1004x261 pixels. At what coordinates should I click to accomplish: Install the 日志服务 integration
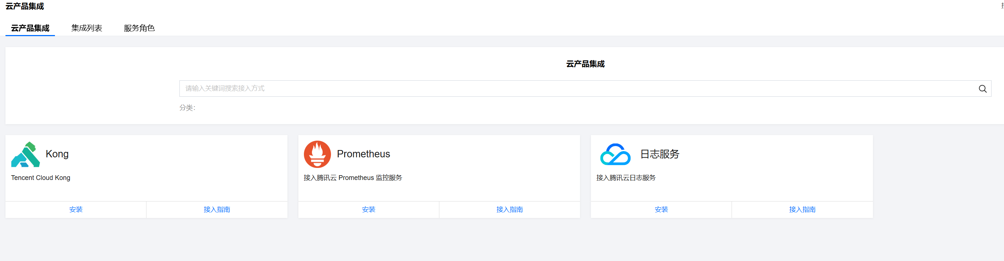tap(661, 210)
